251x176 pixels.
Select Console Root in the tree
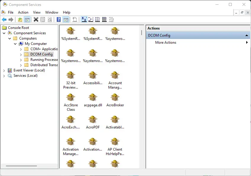click(19, 28)
